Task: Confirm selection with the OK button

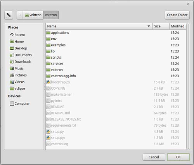Action: pyautogui.click(x=178, y=157)
